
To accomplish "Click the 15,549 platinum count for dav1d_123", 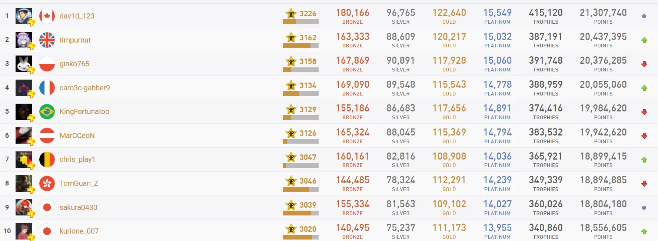I will 498,13.
